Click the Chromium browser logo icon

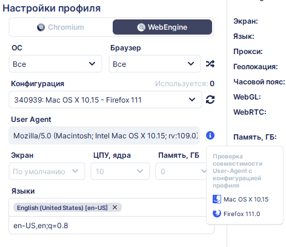tap(41, 27)
